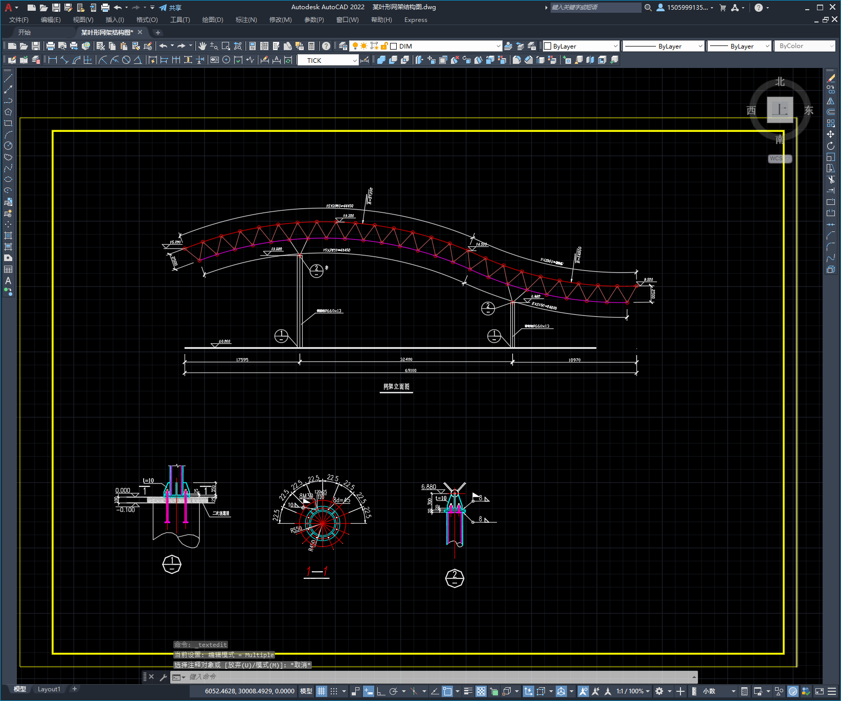Toggle Clean Screen in status bar
841x701 pixels.
coord(819,691)
